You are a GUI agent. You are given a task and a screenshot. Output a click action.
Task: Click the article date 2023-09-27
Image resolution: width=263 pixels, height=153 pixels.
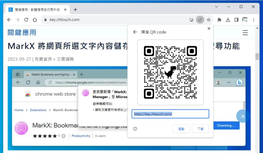[19, 59]
